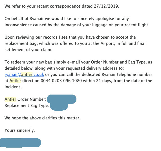
Task: Click the highlighted Antler before Order Number
Action: [x=10, y=99]
